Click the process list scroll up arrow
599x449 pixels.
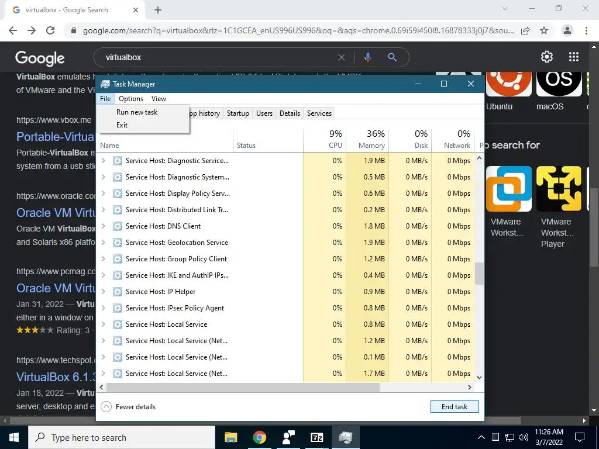(x=480, y=158)
